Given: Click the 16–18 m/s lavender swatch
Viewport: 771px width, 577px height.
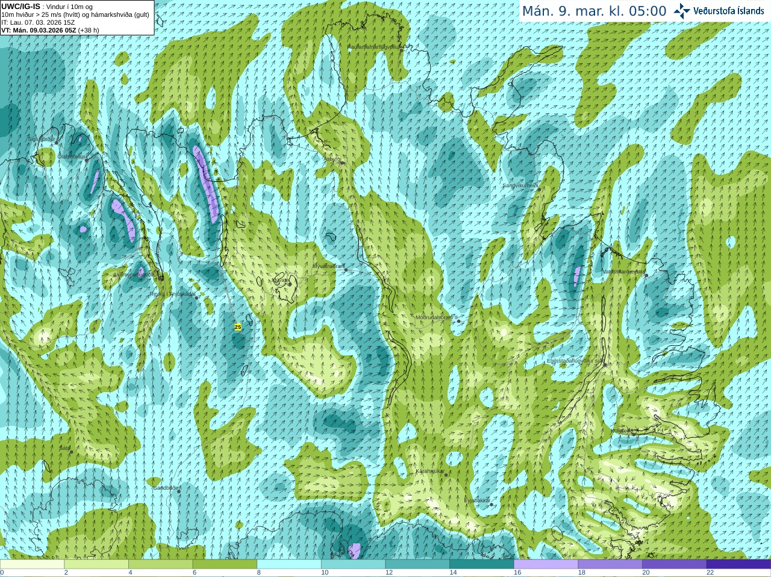Looking at the screenshot, I should click(546, 564).
